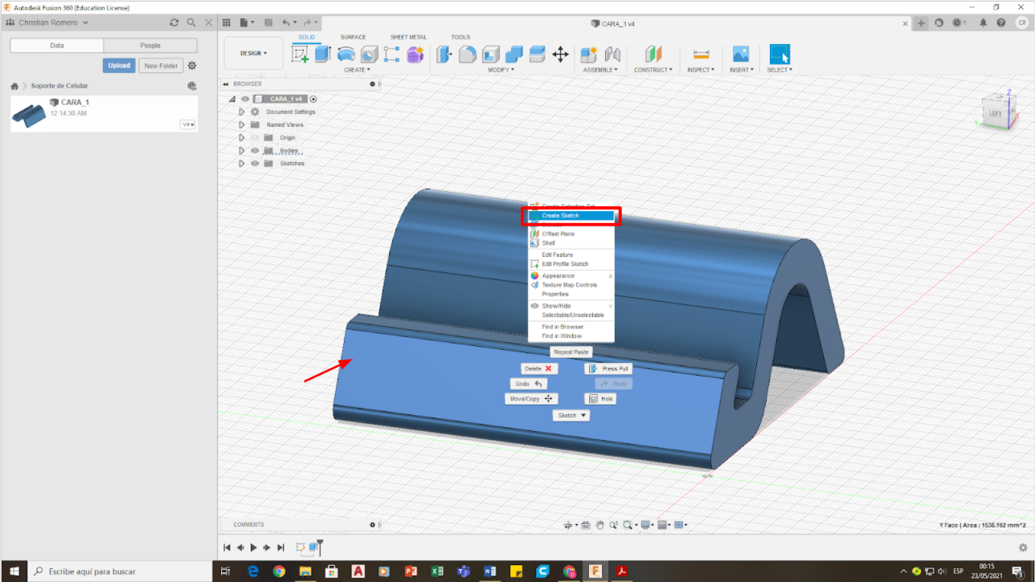Screen dimensions: 1035x582
Task: Switch to the SURFACE tab
Action: pyautogui.click(x=353, y=37)
